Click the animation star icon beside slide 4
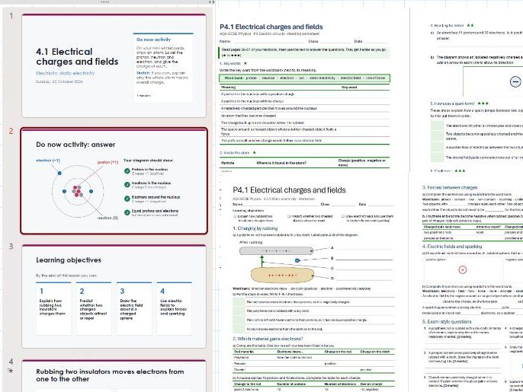 tap(11, 371)
